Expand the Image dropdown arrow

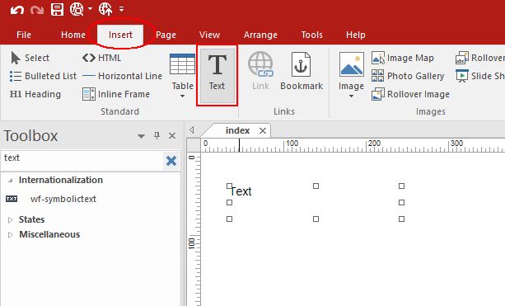point(351,96)
